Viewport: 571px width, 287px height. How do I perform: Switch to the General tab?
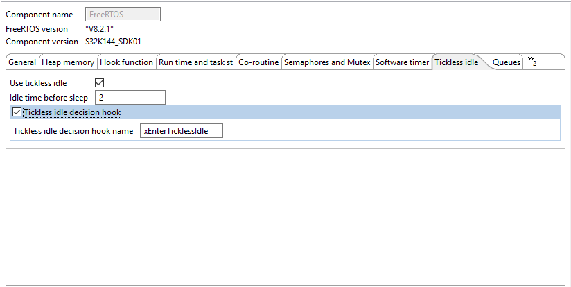(x=22, y=62)
